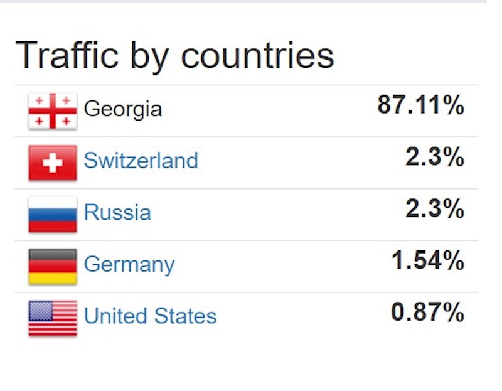502x391 pixels.
Task: Click the word 'Traffic' in the heading
Action: point(67,55)
